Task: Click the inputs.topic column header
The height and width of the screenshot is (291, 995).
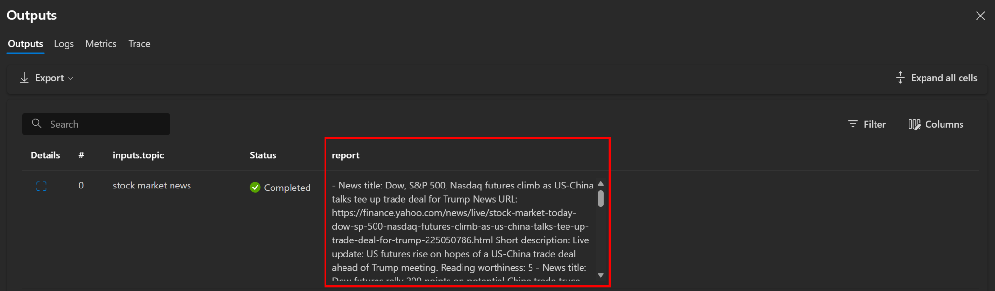Action: click(138, 155)
